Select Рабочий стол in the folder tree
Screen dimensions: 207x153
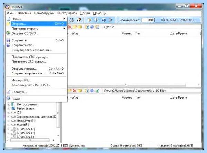pos(26,109)
